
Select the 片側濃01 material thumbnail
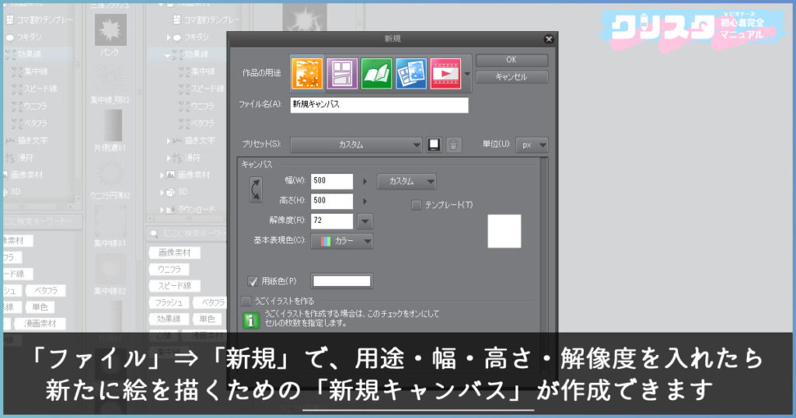pos(112,126)
